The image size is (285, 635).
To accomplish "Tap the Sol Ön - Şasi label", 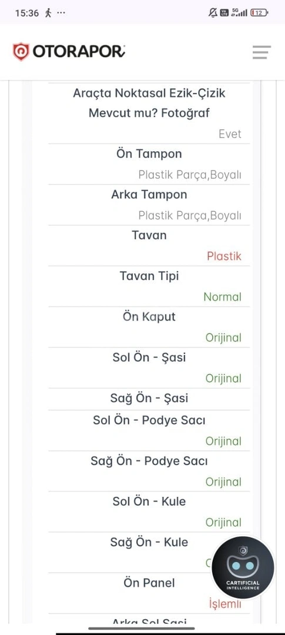I will (149, 357).
